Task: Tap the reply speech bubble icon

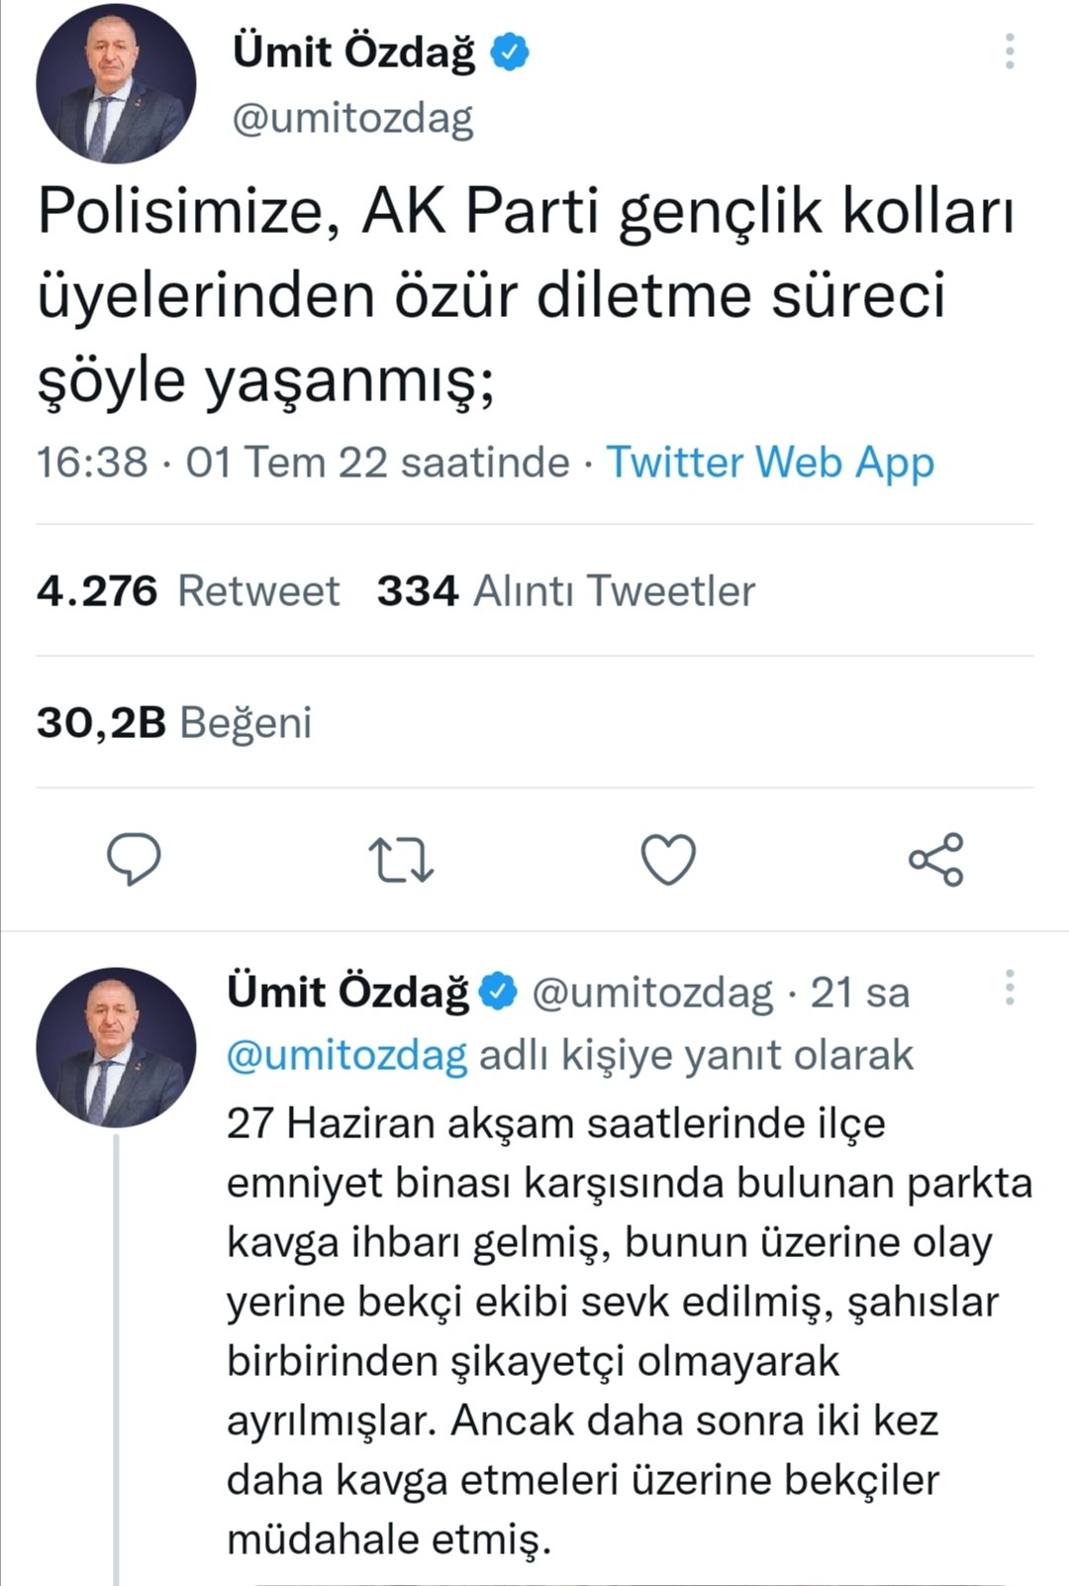Action: click(x=134, y=859)
